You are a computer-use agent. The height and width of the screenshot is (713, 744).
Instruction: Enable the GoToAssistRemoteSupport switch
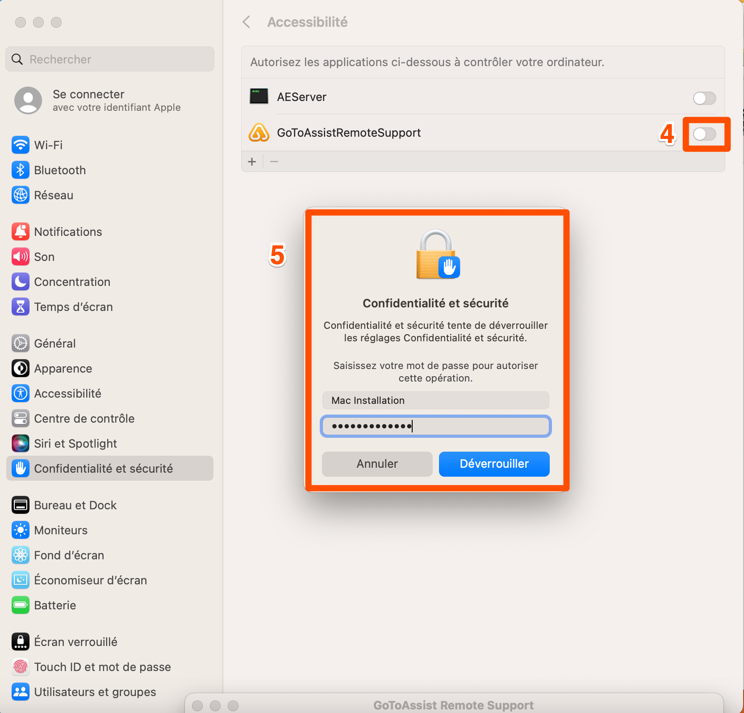704,134
